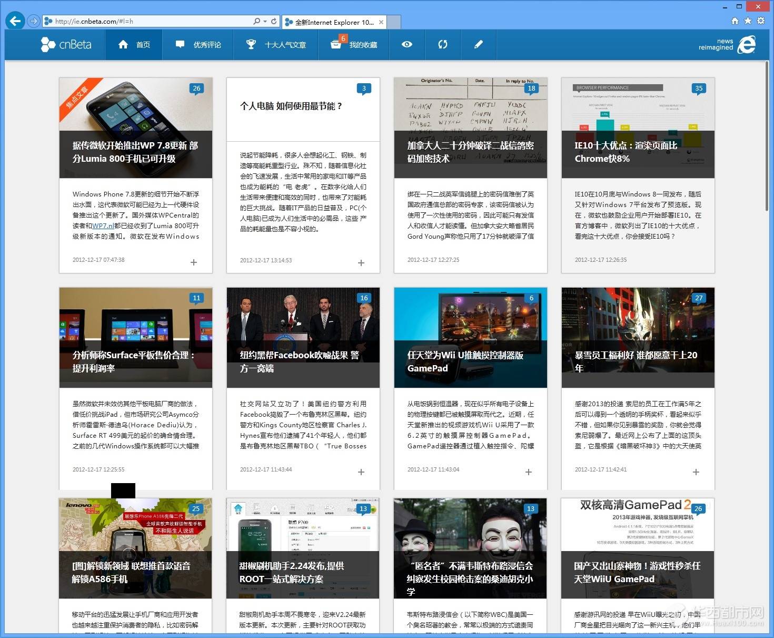Open headline 分析师称Surface平板售价合理
The height and width of the screenshot is (638, 774).
tap(134, 361)
